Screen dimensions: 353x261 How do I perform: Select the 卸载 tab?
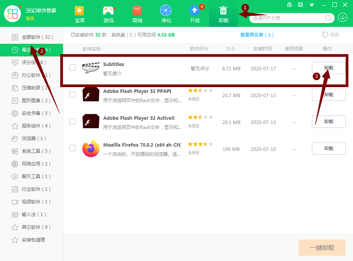click(224, 13)
